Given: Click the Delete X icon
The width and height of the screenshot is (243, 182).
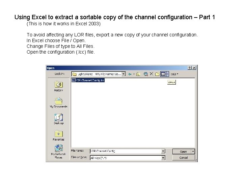Looking at the screenshot, I should point(152,74).
